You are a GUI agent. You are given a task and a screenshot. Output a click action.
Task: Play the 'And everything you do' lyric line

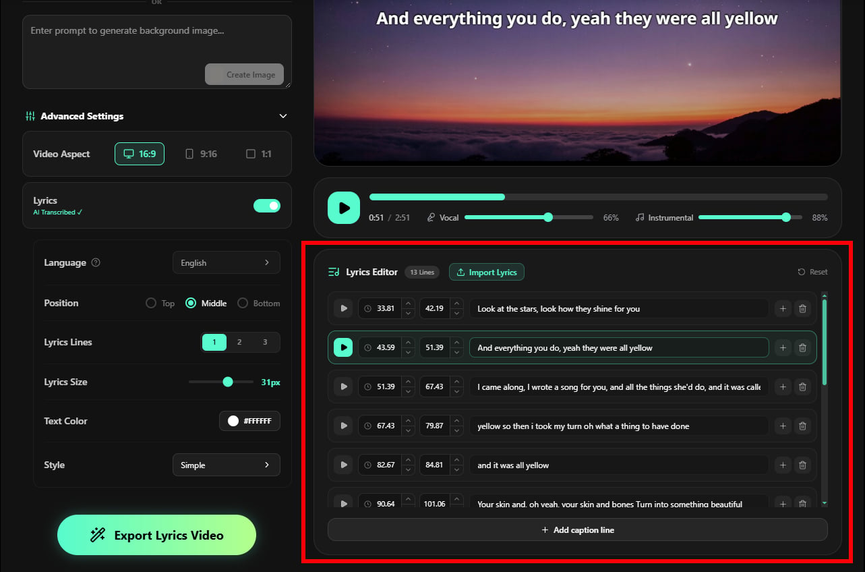(x=343, y=347)
